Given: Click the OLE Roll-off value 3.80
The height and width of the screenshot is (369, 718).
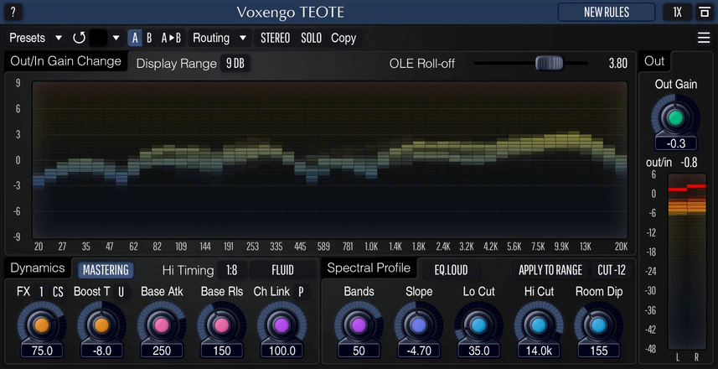Looking at the screenshot, I should coord(617,64).
